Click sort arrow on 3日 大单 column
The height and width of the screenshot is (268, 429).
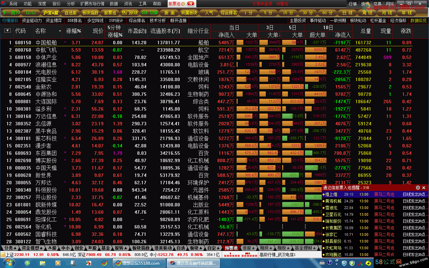point(280,35)
